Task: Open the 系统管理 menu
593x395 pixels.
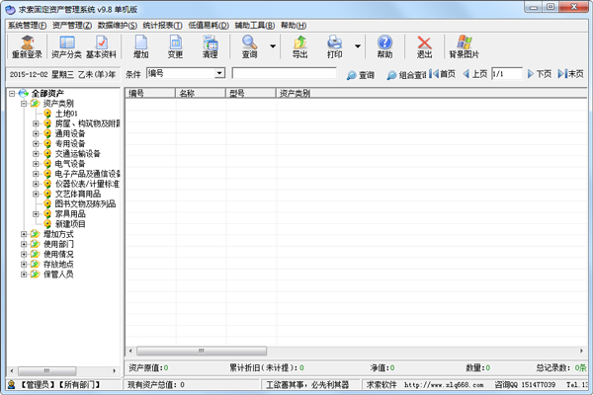Action: 26,25
